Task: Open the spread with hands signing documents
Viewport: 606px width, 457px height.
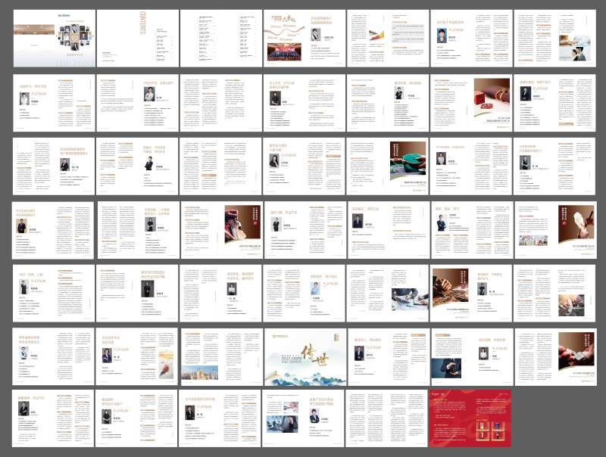Action: tap(388, 292)
